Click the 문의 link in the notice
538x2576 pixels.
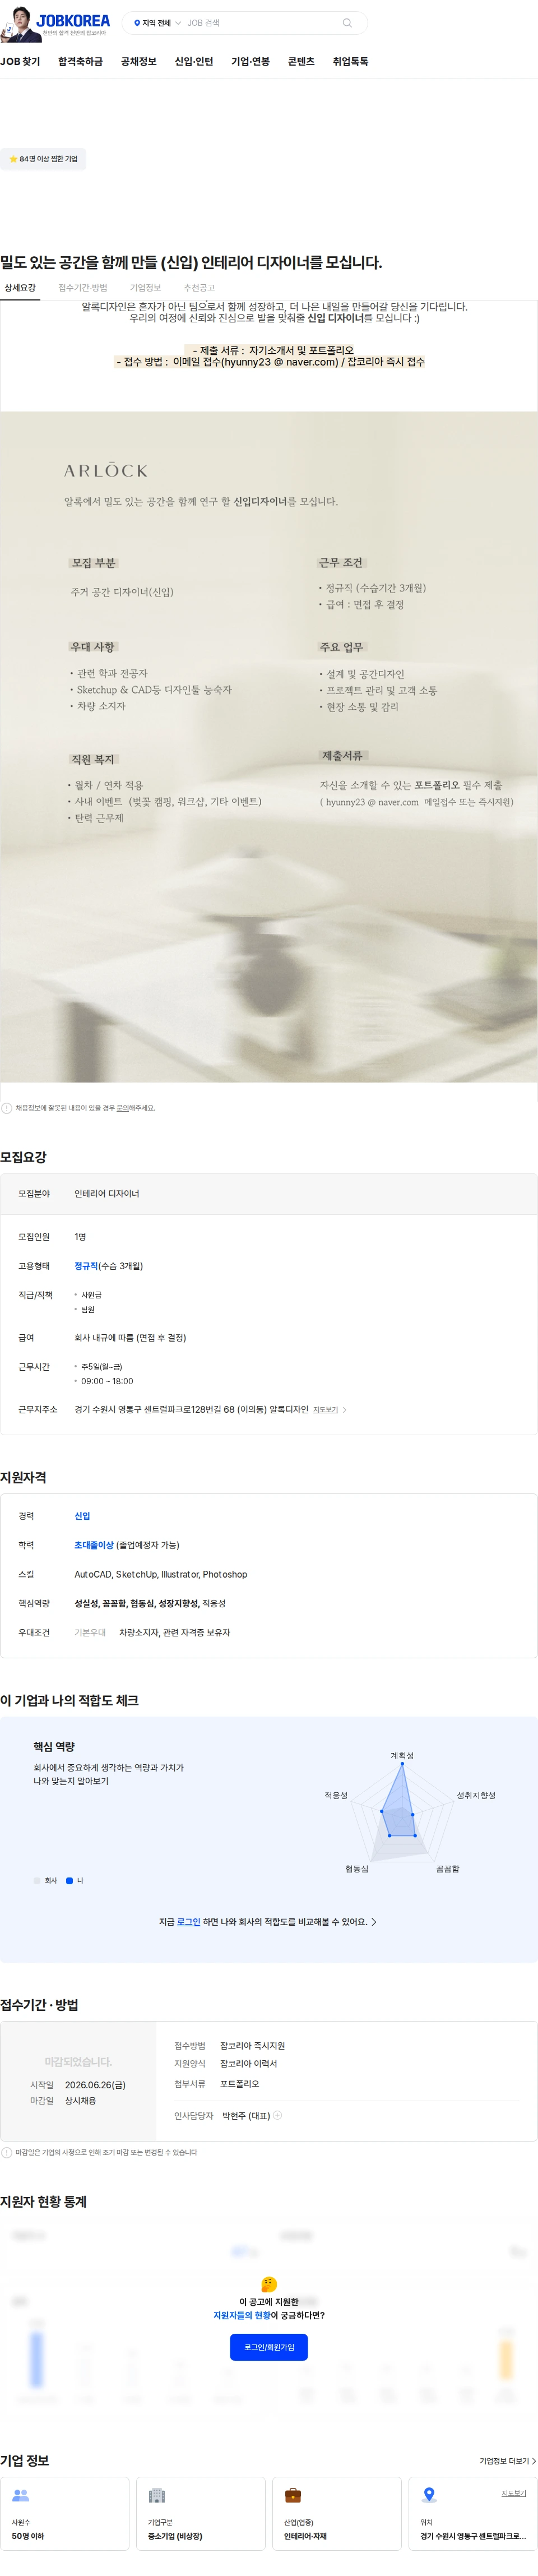tap(123, 1108)
